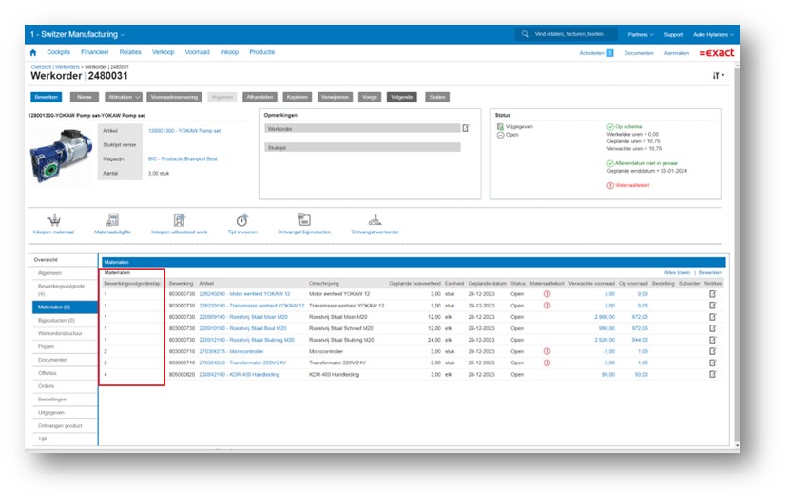
Task: Open the Ontvangst werkorder icon
Action: pyautogui.click(x=375, y=219)
